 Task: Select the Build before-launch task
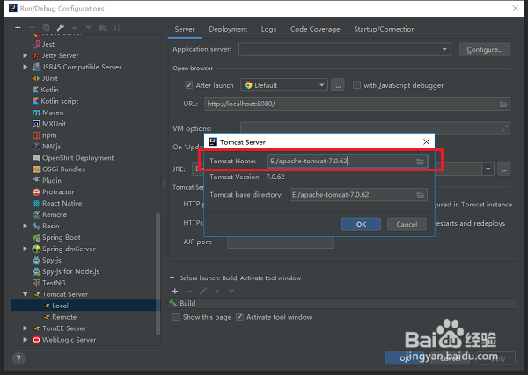(342, 303)
